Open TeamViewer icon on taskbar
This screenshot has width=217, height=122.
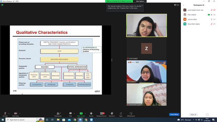(x=92, y=120)
